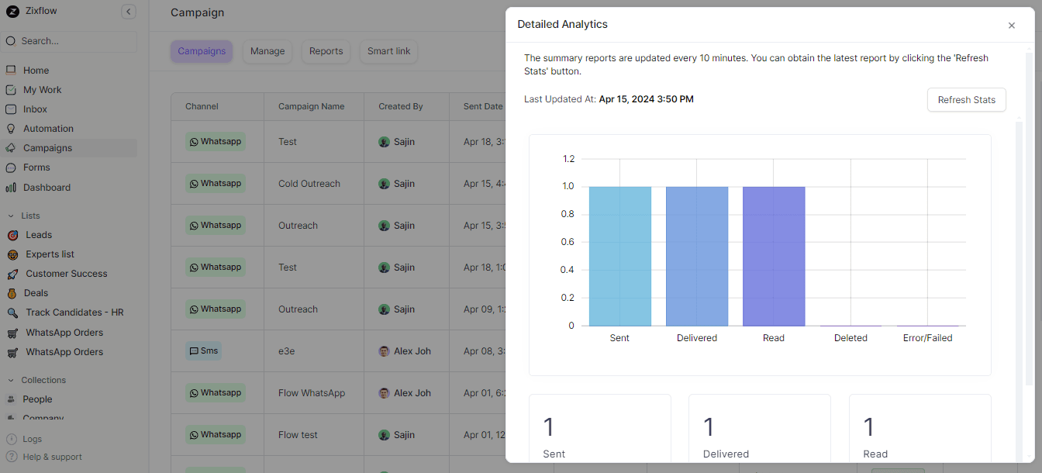
Task: Click the Help & support icon
Action: click(12, 457)
